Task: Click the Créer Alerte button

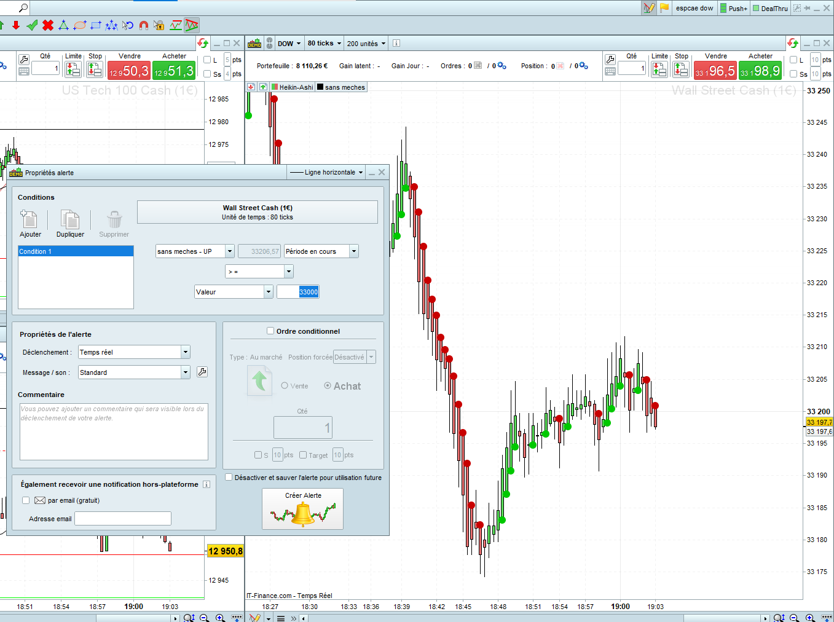Action: [x=302, y=509]
